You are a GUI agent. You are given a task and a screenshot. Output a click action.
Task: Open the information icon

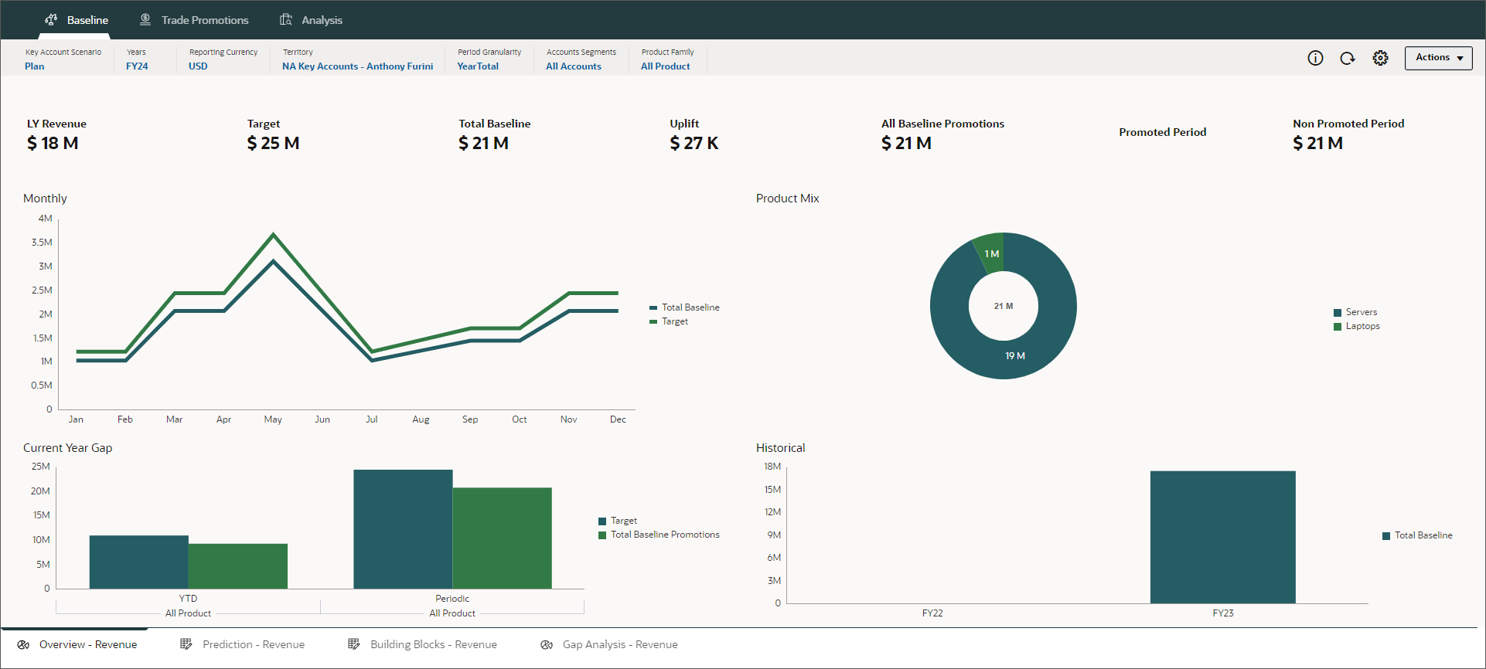tap(1315, 58)
